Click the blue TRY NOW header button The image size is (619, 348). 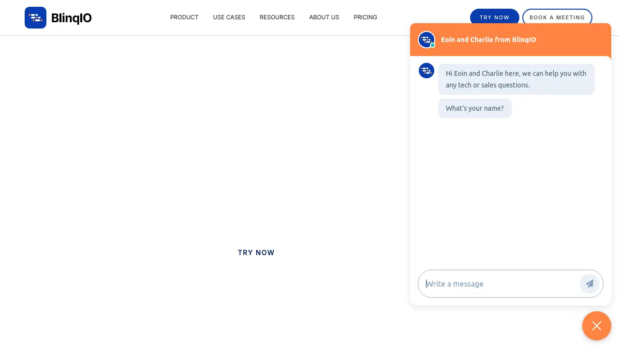tap(495, 17)
